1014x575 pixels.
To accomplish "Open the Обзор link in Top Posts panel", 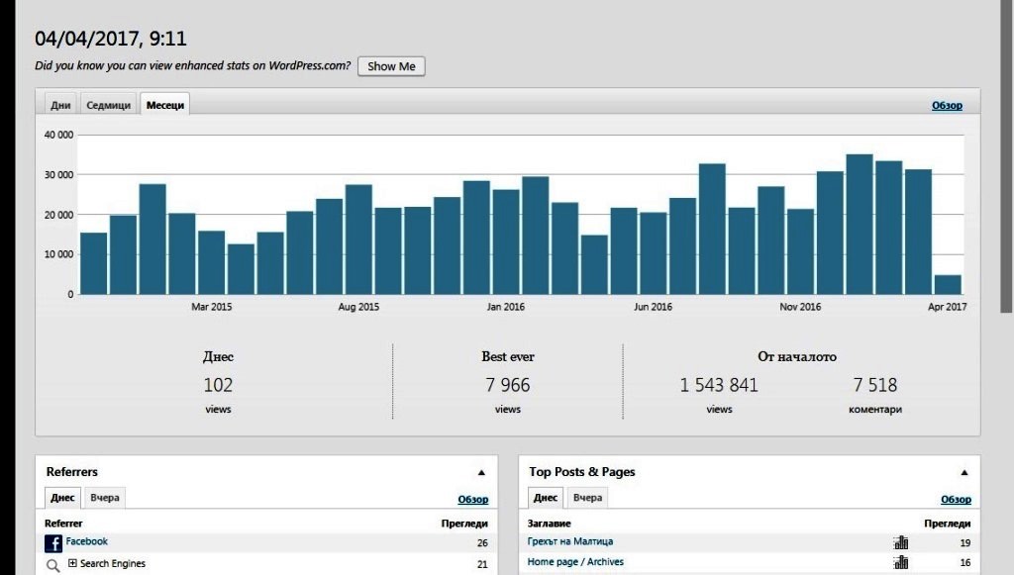I will point(956,500).
